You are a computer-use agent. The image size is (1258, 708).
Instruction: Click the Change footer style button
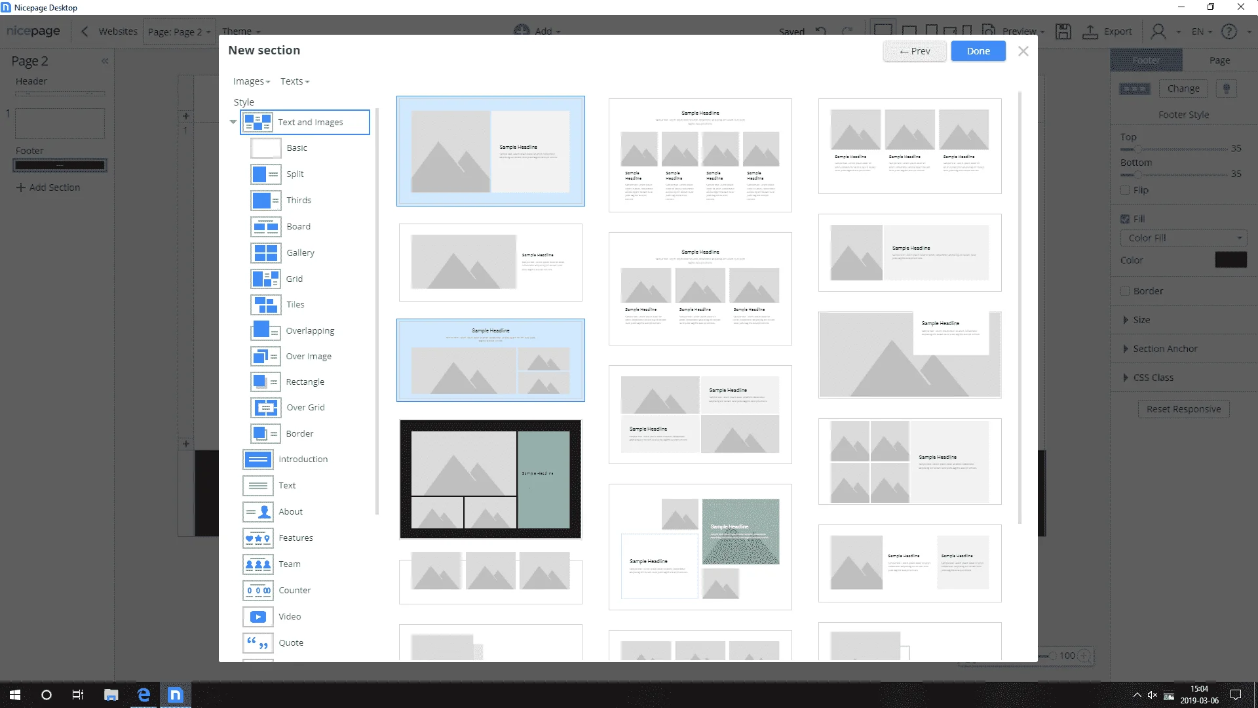pos(1183,88)
